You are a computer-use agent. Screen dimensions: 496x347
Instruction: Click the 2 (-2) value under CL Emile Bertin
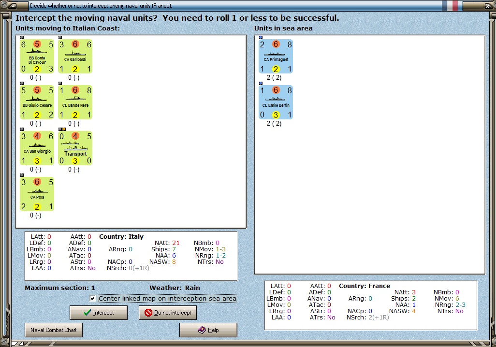coord(274,123)
